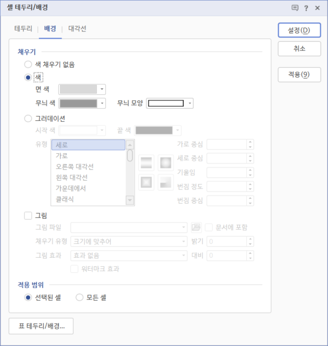Click the 번짐 중심 input field
This screenshot has height=346, width=328.
(x=226, y=201)
